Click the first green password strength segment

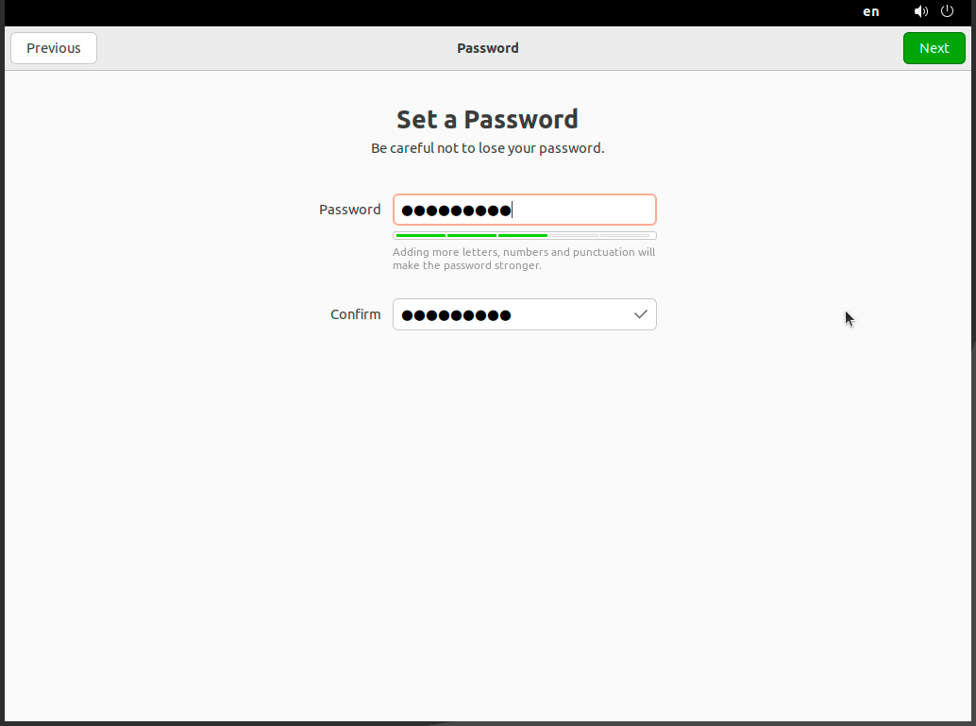pyautogui.click(x=421, y=235)
